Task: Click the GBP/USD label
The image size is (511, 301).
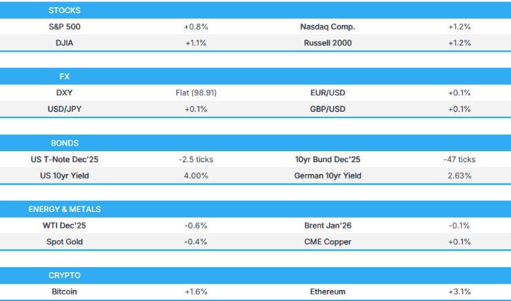Action: (328, 109)
